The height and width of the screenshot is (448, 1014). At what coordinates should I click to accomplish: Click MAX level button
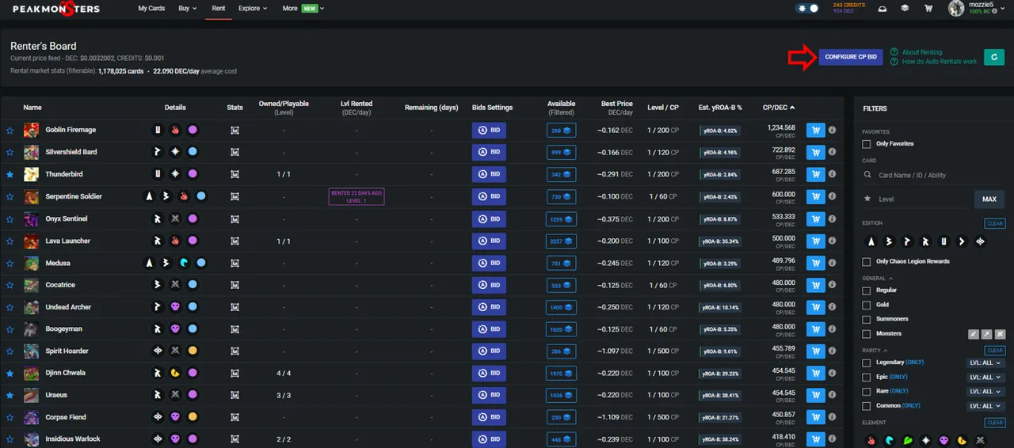(x=989, y=199)
